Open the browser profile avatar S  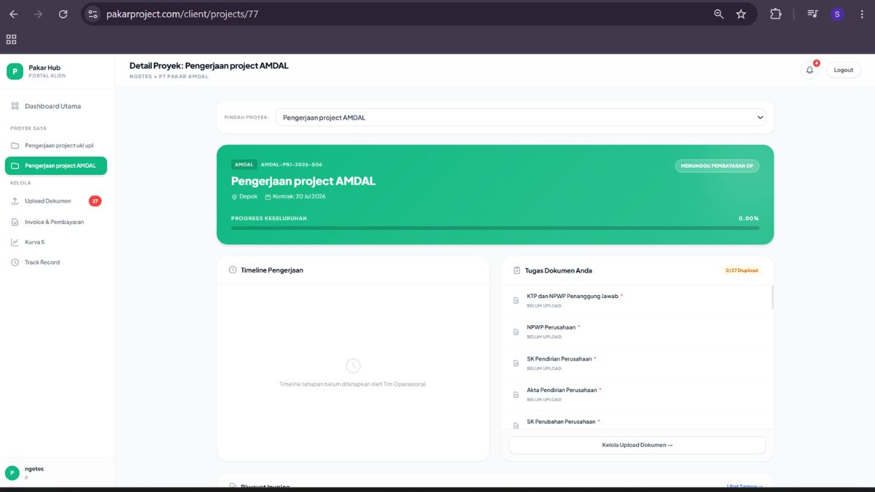[837, 14]
